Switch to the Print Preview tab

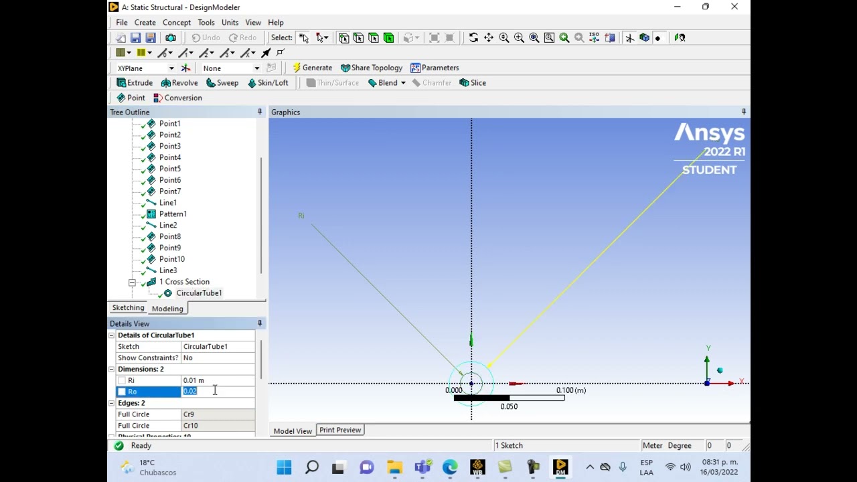click(x=340, y=430)
